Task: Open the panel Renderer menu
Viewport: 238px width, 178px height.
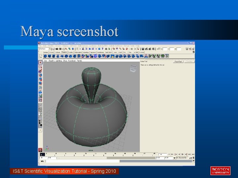Action: pyautogui.click(x=72, y=61)
